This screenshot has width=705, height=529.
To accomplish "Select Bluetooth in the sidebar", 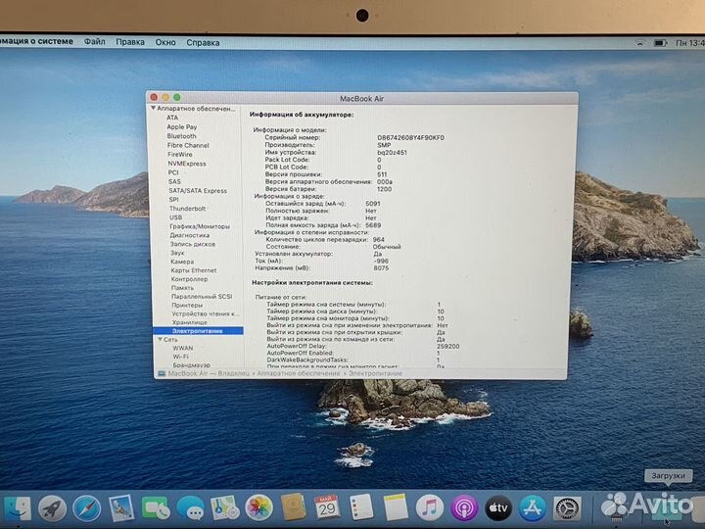I will (x=182, y=136).
